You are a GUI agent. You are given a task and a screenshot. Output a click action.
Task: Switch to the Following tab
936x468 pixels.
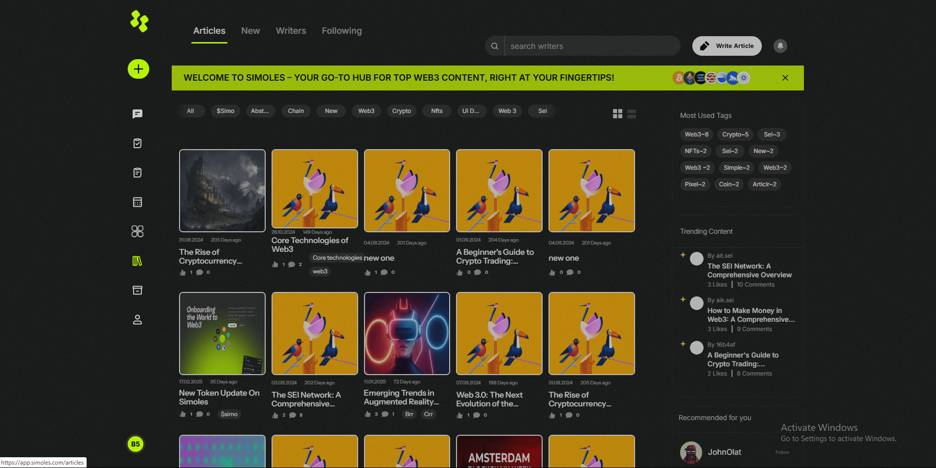coord(342,31)
